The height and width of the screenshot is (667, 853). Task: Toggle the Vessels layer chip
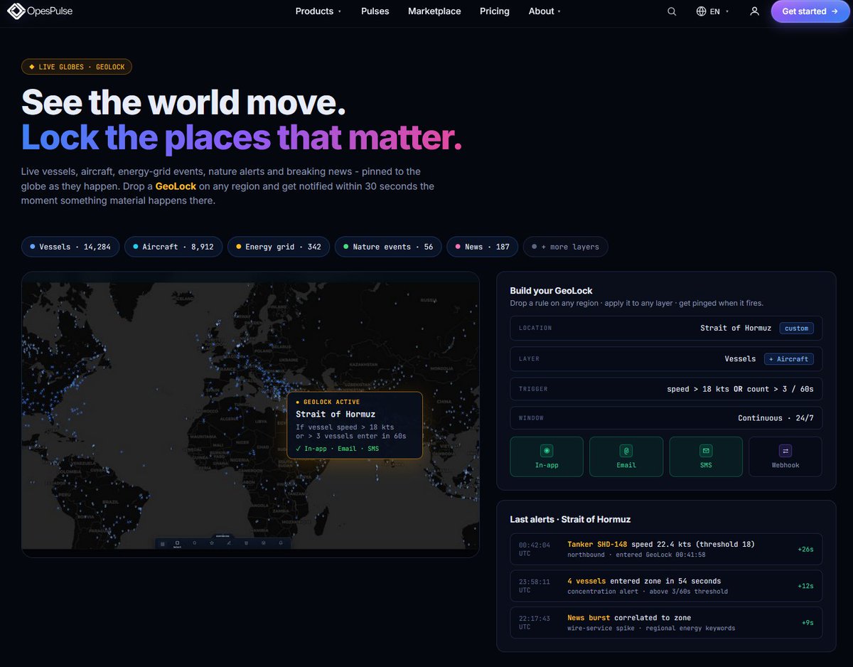[x=70, y=247]
